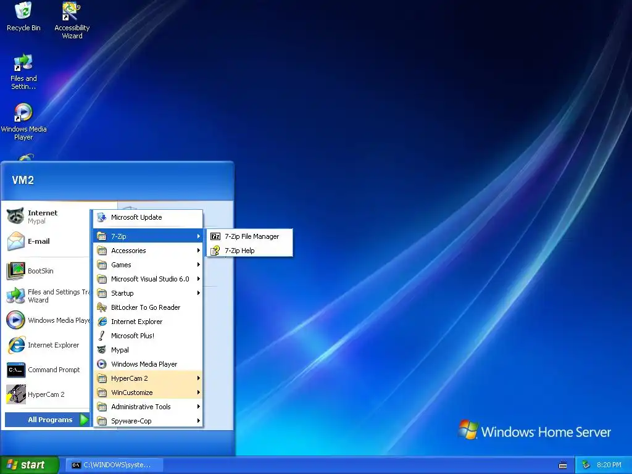Launch Mypal browser from All Programs

pyautogui.click(x=148, y=350)
